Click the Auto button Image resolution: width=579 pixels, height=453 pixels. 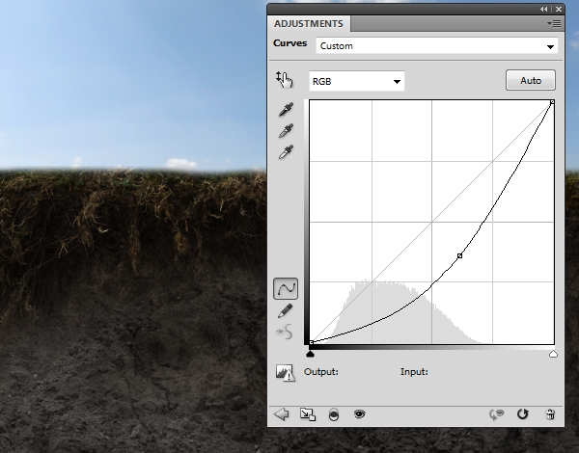pyautogui.click(x=530, y=80)
